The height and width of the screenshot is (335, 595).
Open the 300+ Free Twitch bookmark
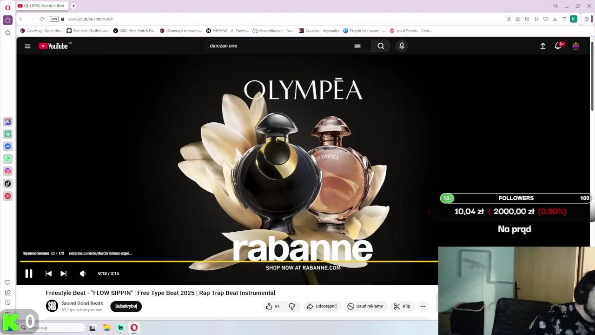click(x=134, y=31)
